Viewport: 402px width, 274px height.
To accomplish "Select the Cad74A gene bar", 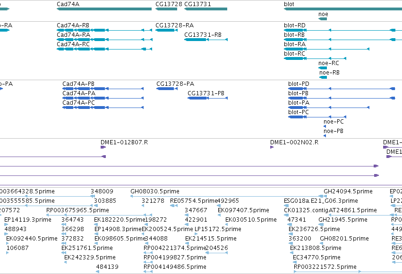I will 104,9.
